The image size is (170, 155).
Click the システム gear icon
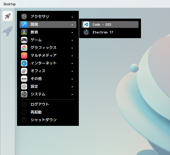tap(24, 94)
